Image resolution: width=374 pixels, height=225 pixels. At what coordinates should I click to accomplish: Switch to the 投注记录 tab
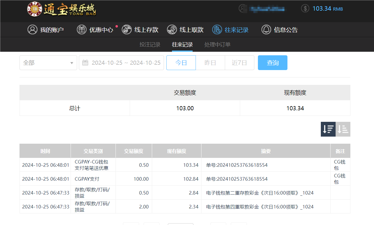(150, 45)
